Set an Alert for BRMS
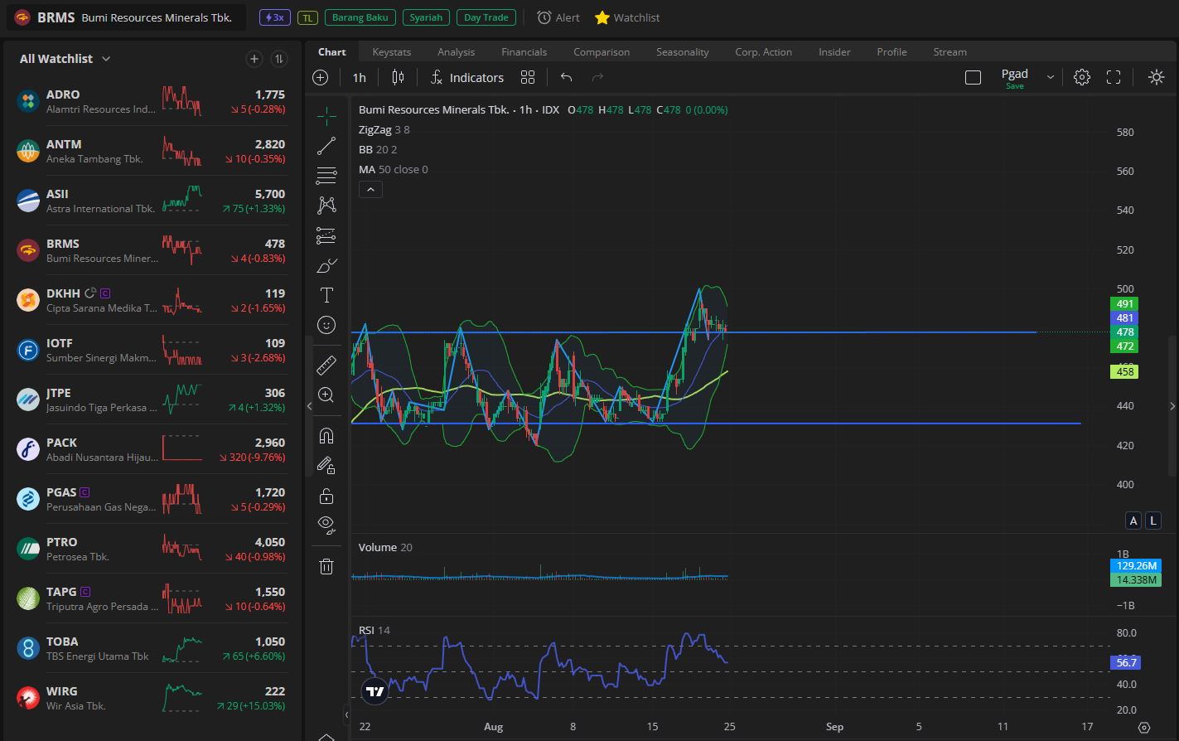The height and width of the screenshot is (741, 1179). tap(558, 17)
